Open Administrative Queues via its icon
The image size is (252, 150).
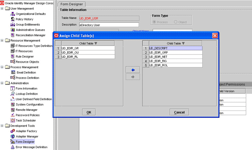(x=12, y=30)
